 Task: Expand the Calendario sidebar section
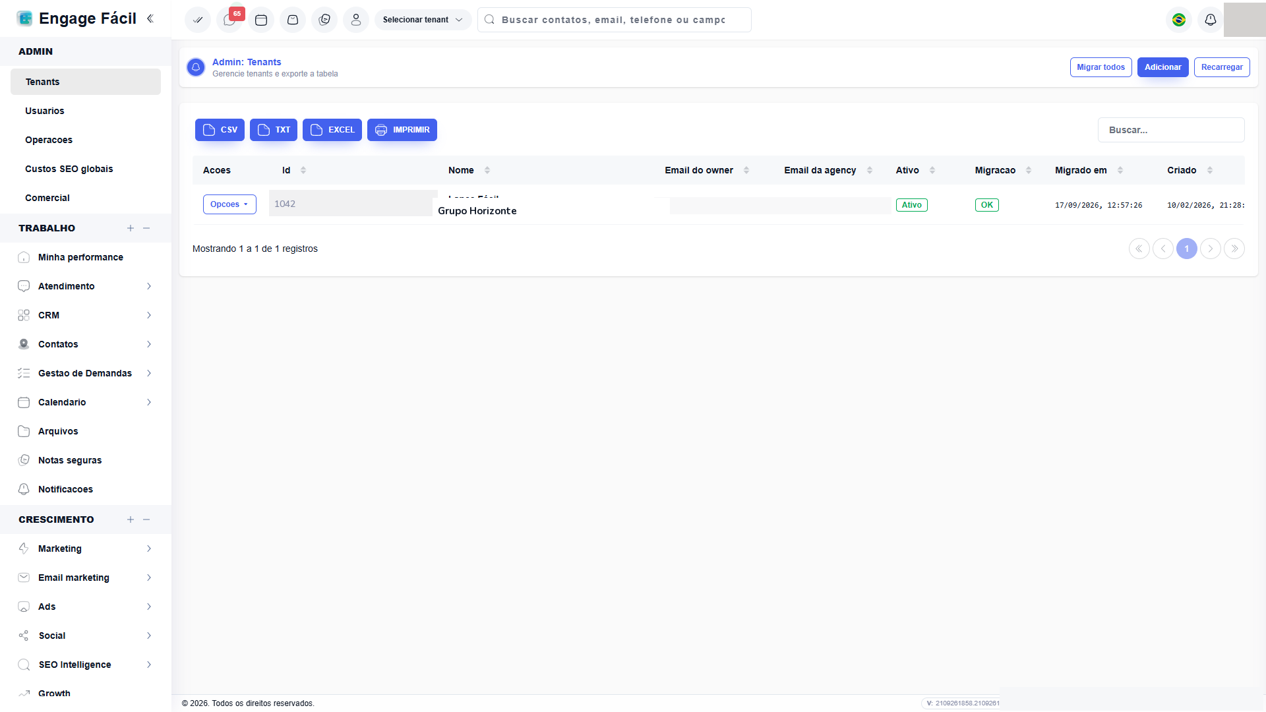pyautogui.click(x=86, y=402)
